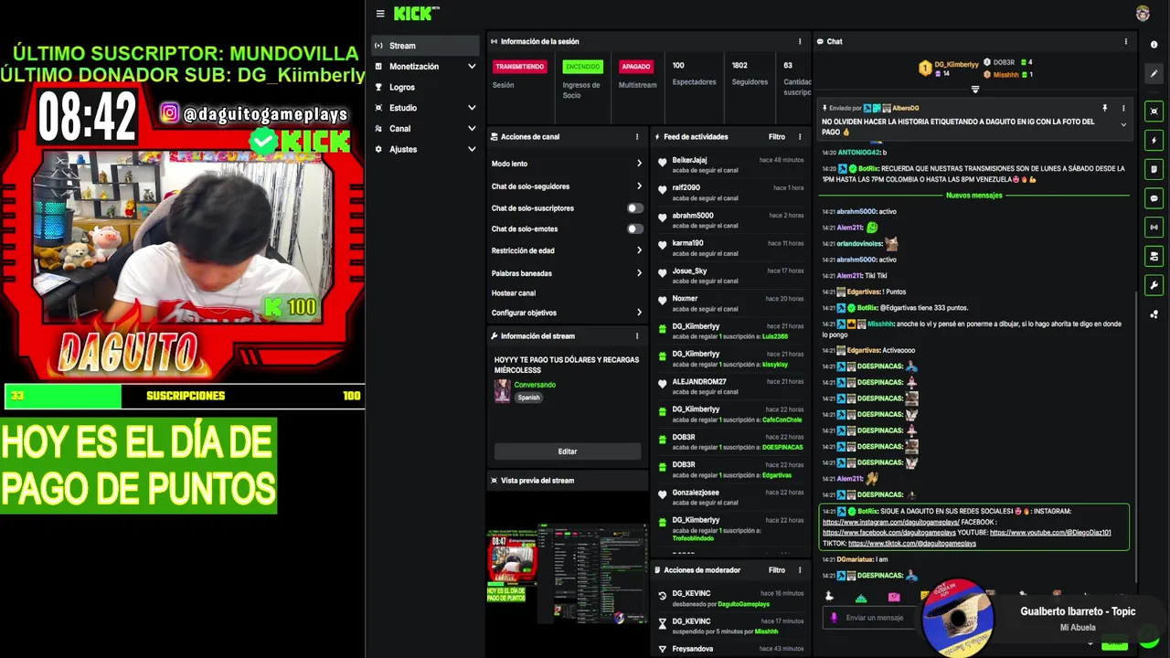Screen dimensions: 1170x658
Task: Click the green emote below chat messages
Action: point(861,597)
